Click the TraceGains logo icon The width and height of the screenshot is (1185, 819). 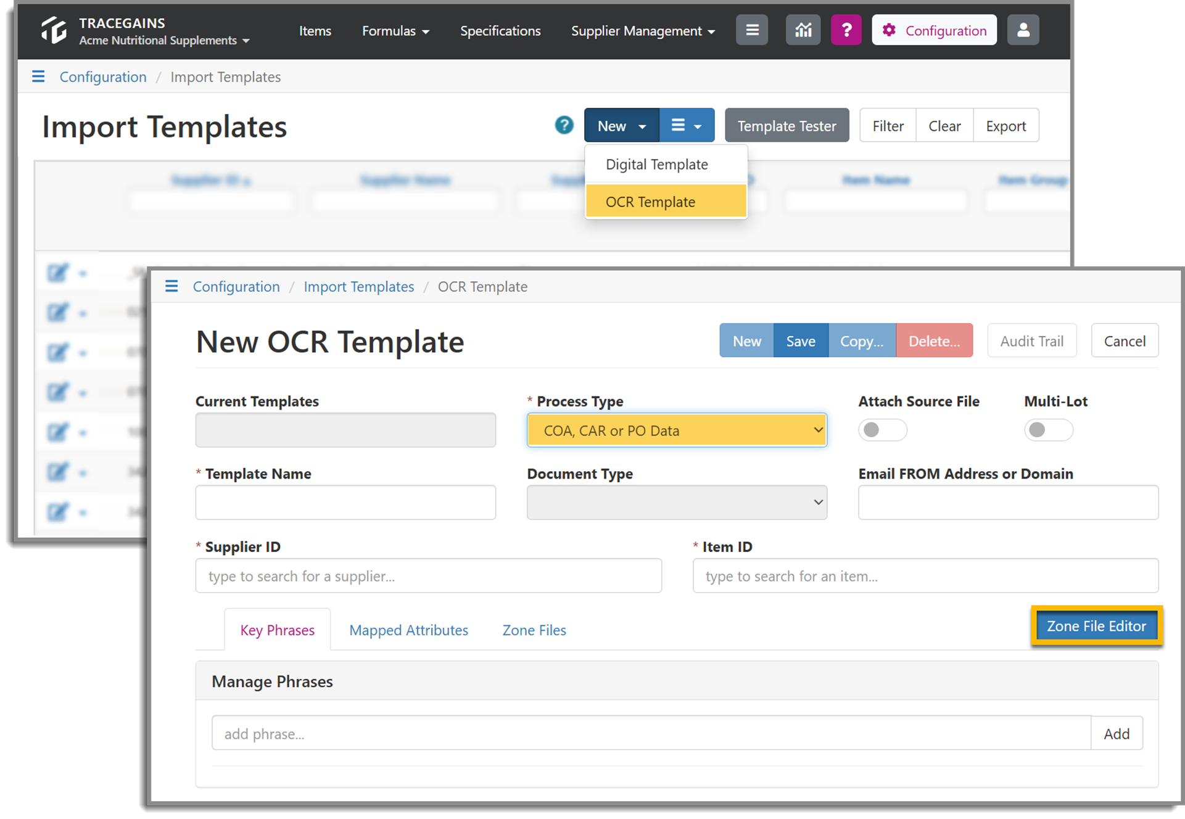(x=54, y=30)
